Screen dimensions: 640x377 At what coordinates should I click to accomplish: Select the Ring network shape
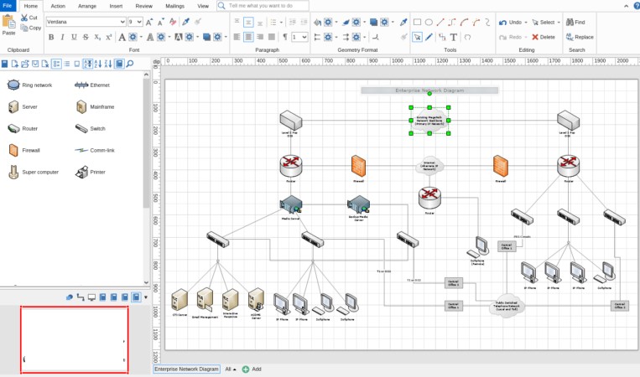click(30, 85)
